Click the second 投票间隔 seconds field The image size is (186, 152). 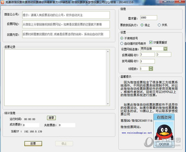click(x=164, y=54)
